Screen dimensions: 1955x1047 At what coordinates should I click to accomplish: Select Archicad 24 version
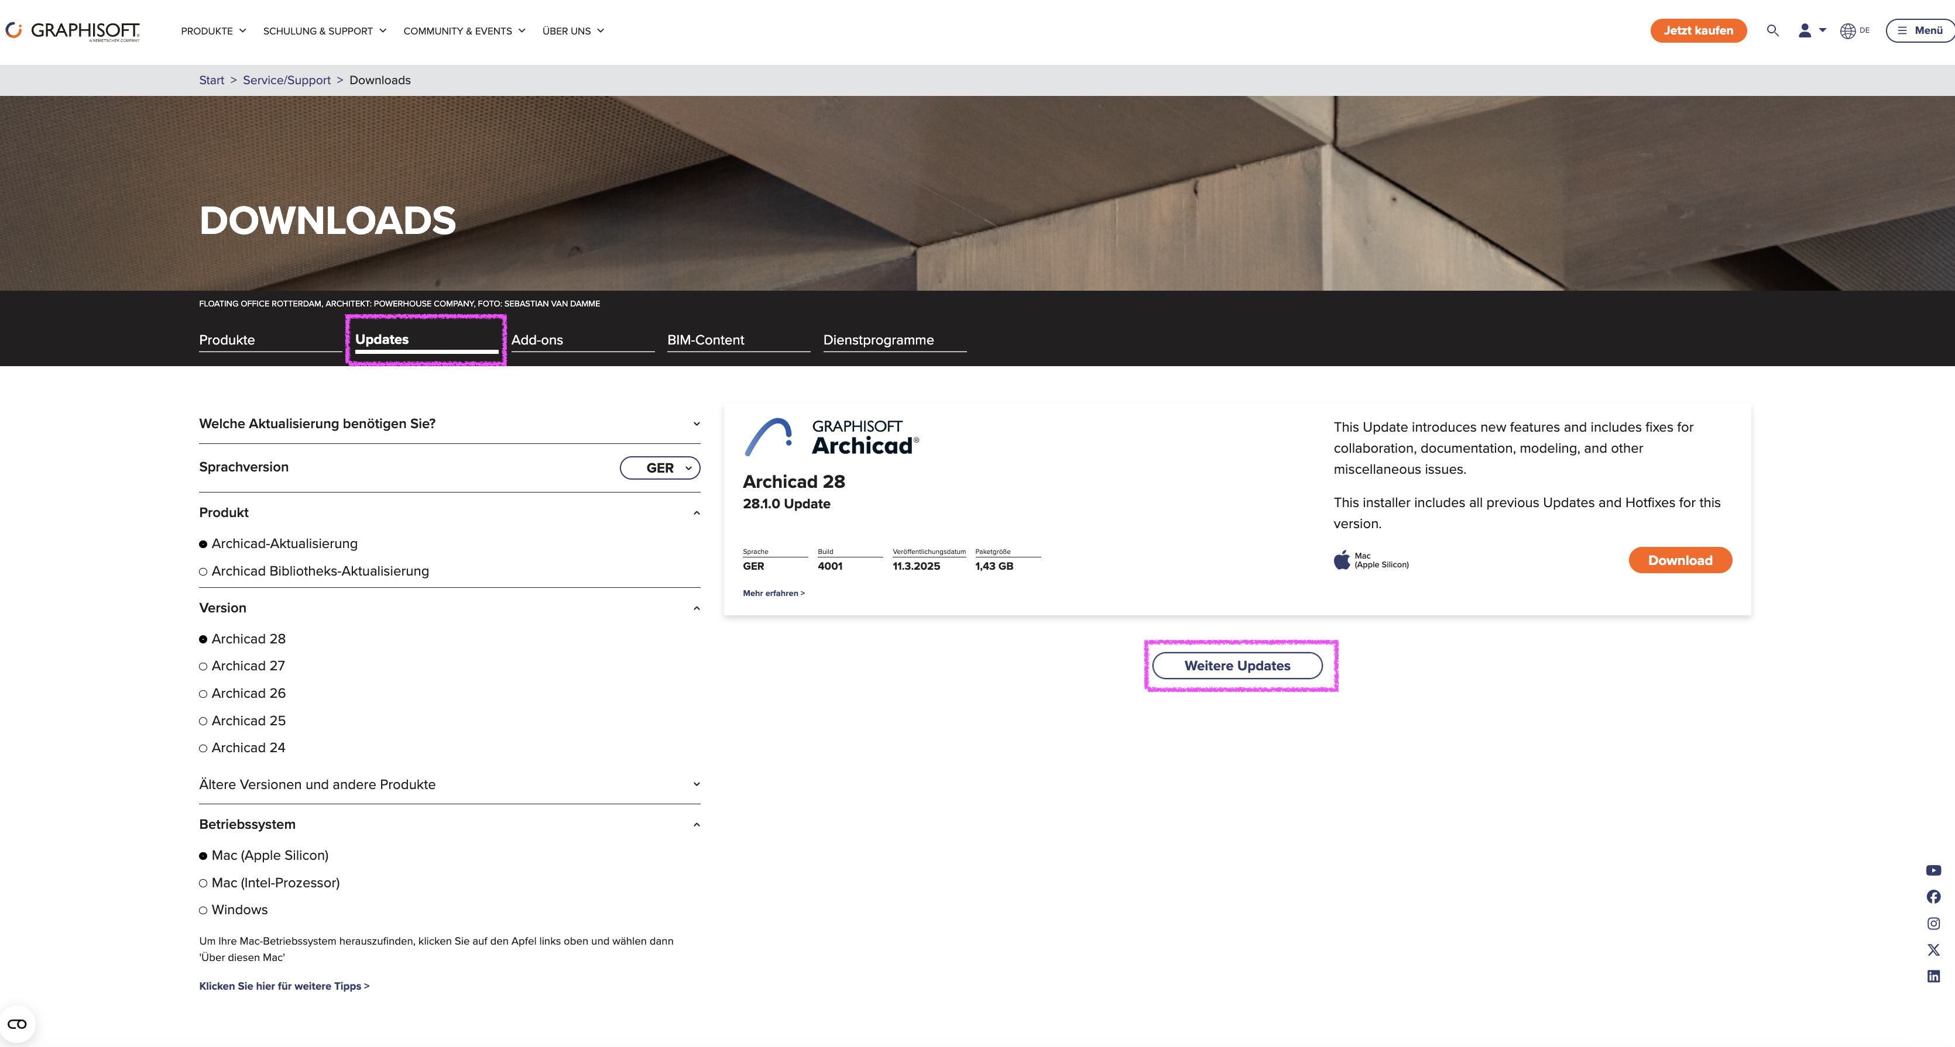point(242,748)
